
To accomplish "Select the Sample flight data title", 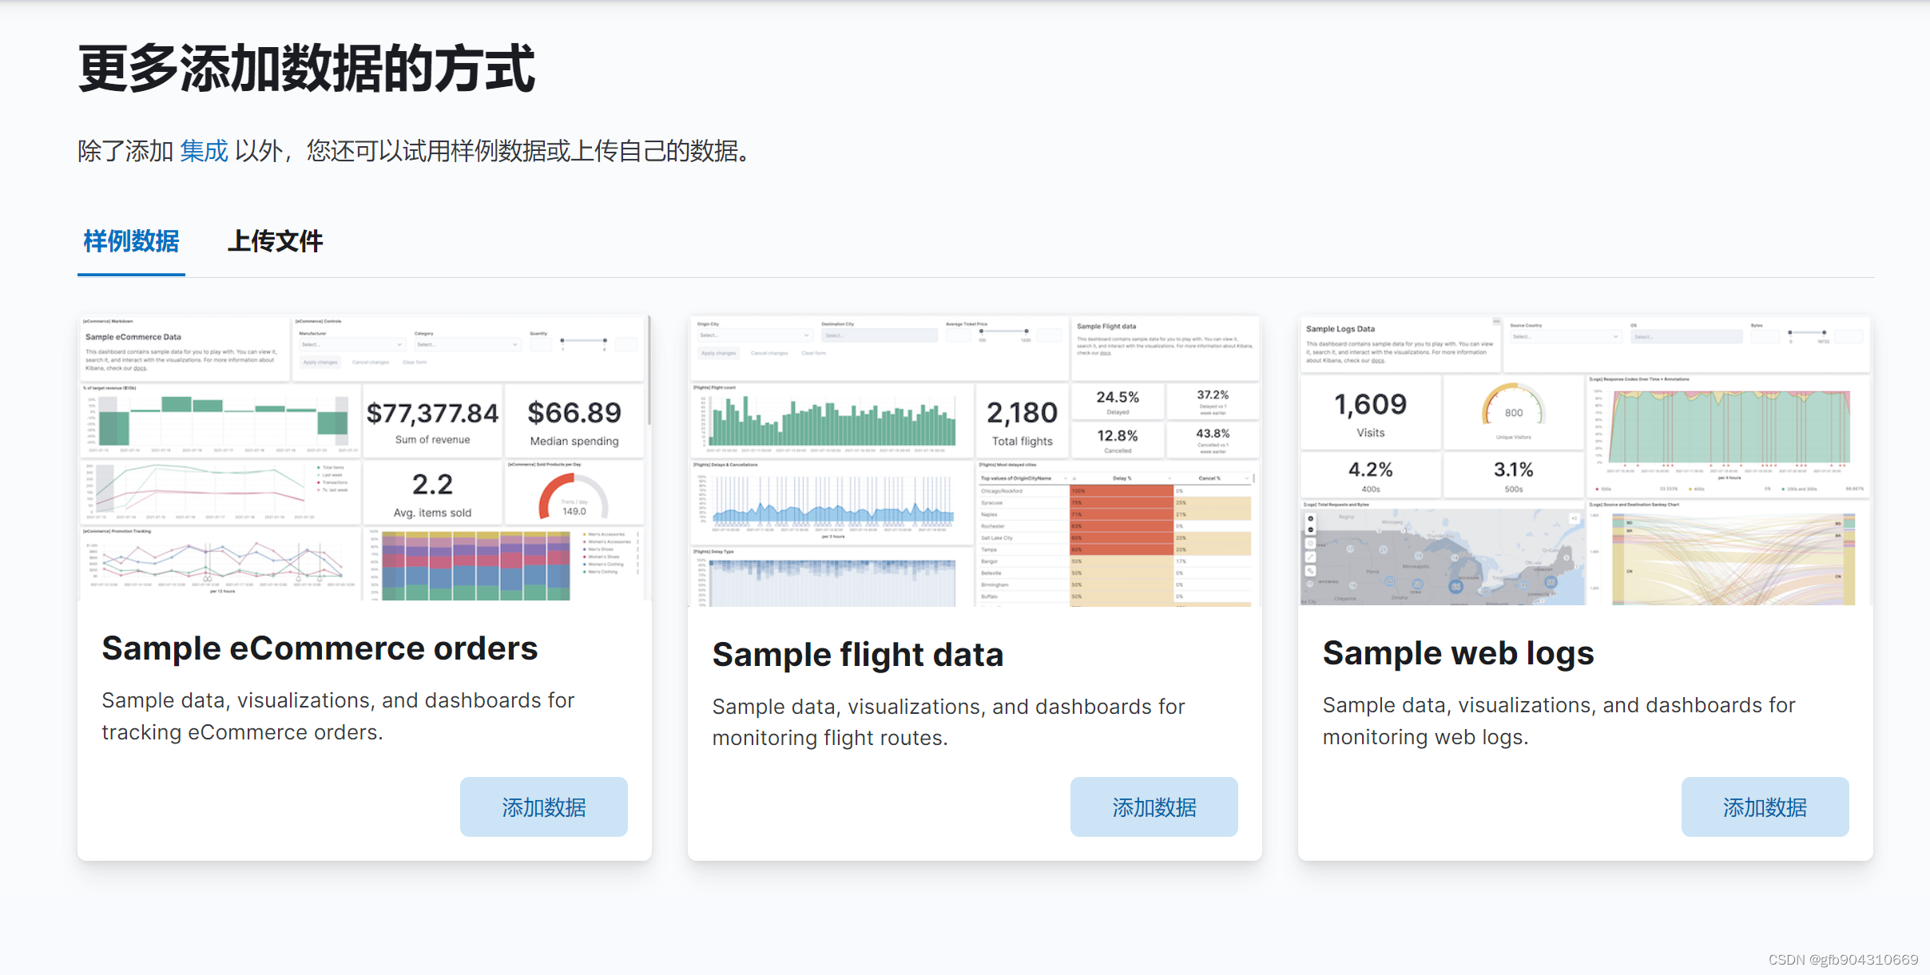I will tap(857, 655).
